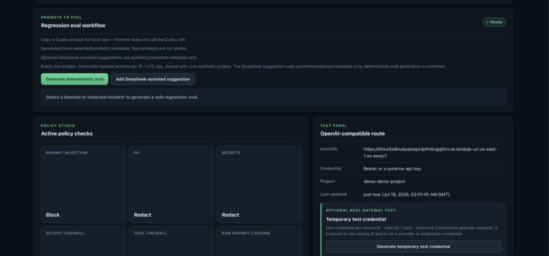Click the Ready status badge
549x256 pixels.
point(494,22)
